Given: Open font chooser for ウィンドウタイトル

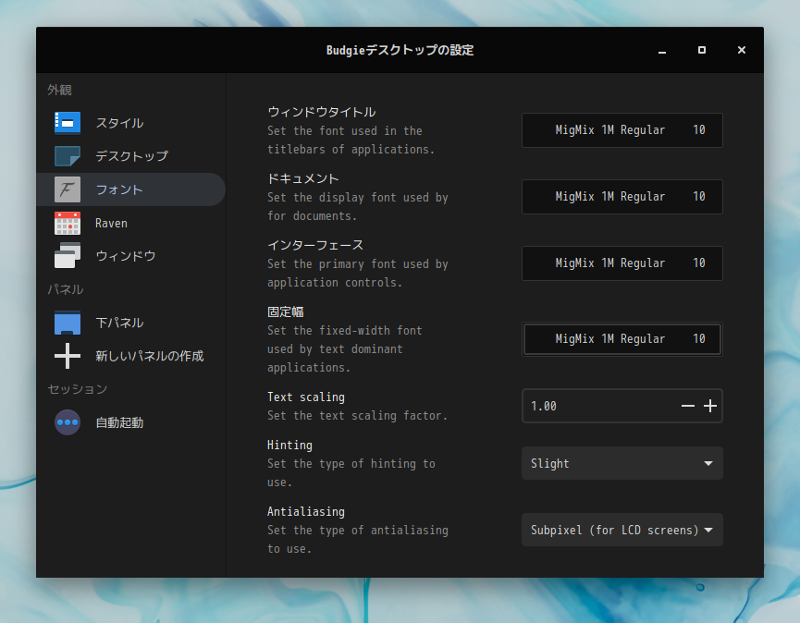Looking at the screenshot, I should pyautogui.click(x=622, y=130).
